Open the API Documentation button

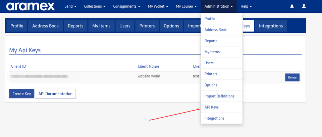(55, 94)
